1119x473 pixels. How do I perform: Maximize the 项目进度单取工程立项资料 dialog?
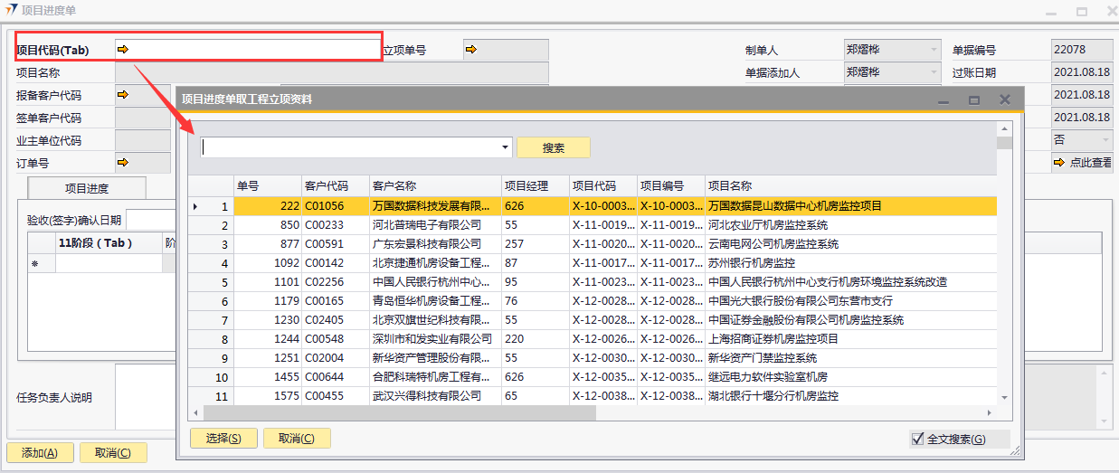pyautogui.click(x=974, y=100)
